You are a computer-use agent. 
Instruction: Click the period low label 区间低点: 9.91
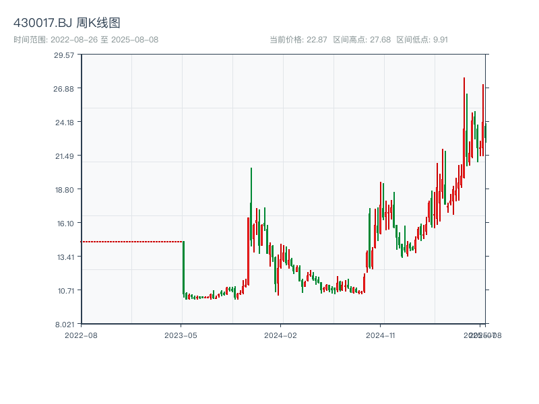(422, 40)
